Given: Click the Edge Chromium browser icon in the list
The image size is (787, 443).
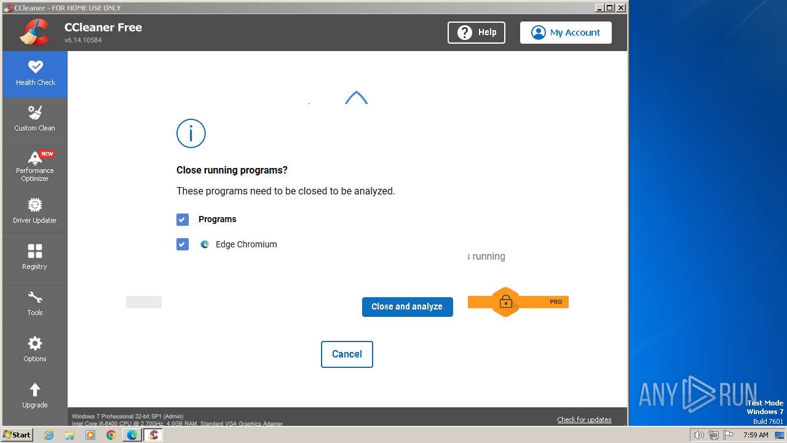Looking at the screenshot, I should coord(205,244).
